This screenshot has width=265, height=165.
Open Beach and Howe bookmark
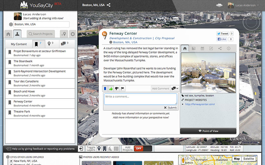pos(40,93)
